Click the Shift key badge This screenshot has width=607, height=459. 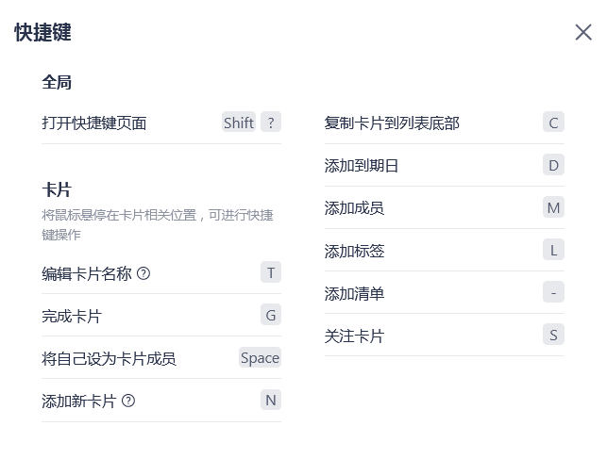(239, 122)
